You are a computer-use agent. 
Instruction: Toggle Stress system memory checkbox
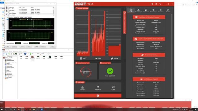click(9, 12)
